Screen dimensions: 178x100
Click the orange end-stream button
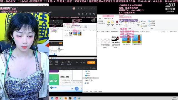pos(91,62)
